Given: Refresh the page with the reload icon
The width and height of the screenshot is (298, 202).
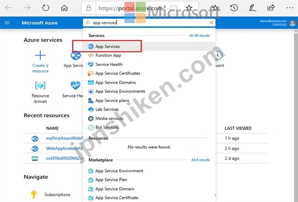Looking at the screenshot, I should pyautogui.click(x=45, y=8).
